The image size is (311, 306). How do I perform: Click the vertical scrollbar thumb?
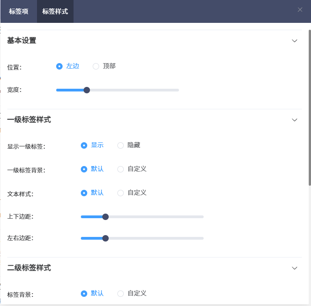coord(310,107)
